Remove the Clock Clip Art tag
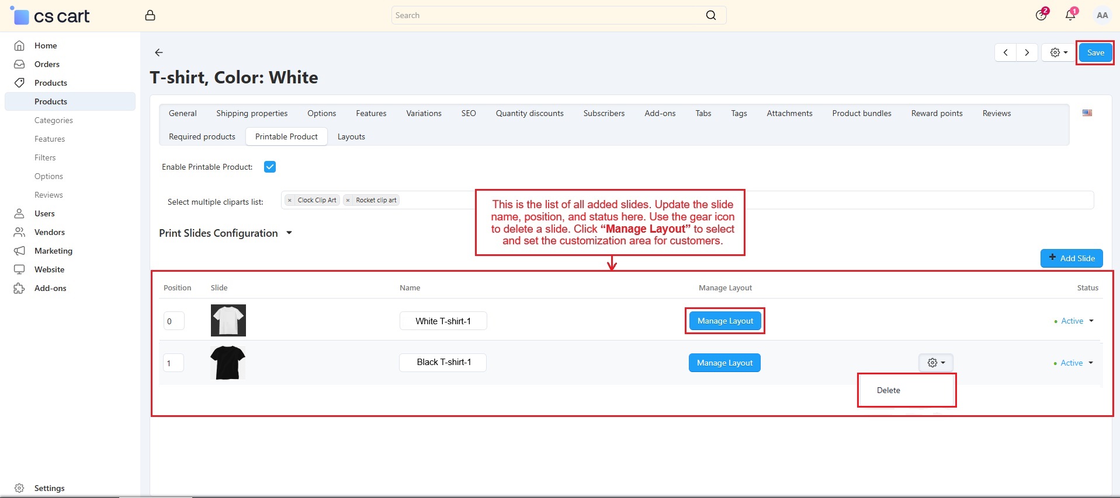 (x=290, y=200)
